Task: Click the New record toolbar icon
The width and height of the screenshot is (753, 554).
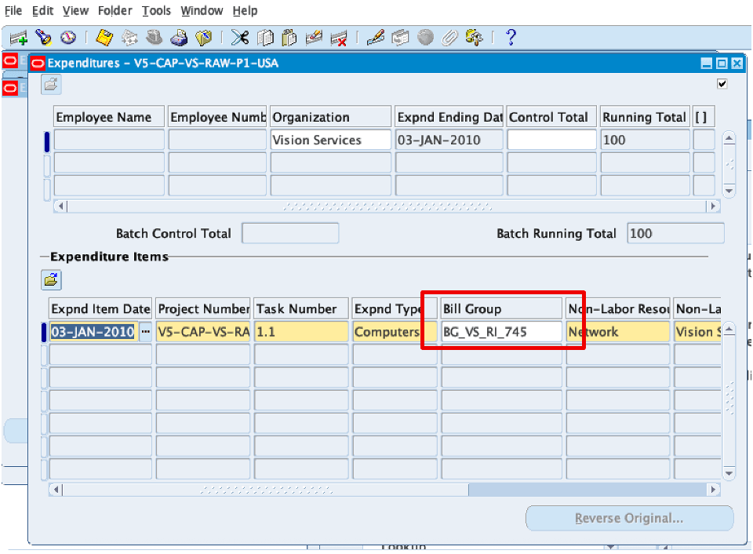Action: pos(18,38)
